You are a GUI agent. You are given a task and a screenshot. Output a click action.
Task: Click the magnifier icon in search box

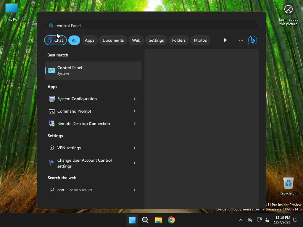(51, 26)
